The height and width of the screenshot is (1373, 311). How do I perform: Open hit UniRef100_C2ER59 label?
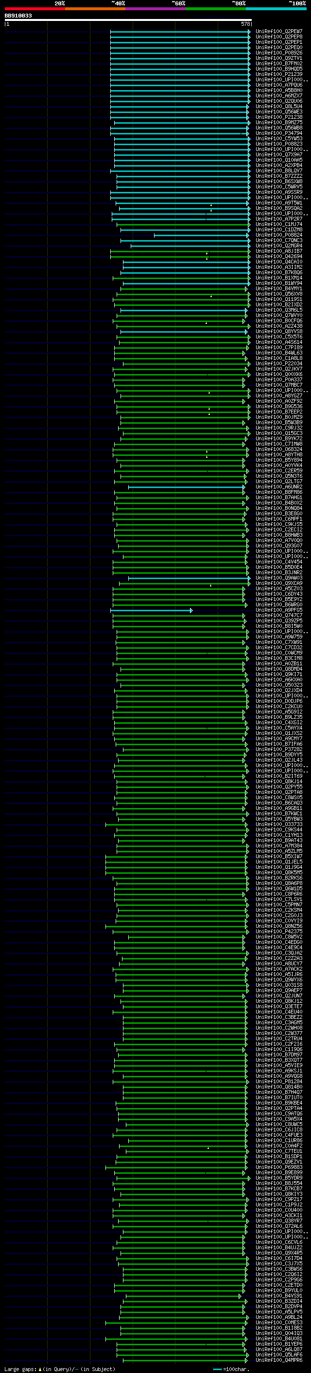click(279, 471)
